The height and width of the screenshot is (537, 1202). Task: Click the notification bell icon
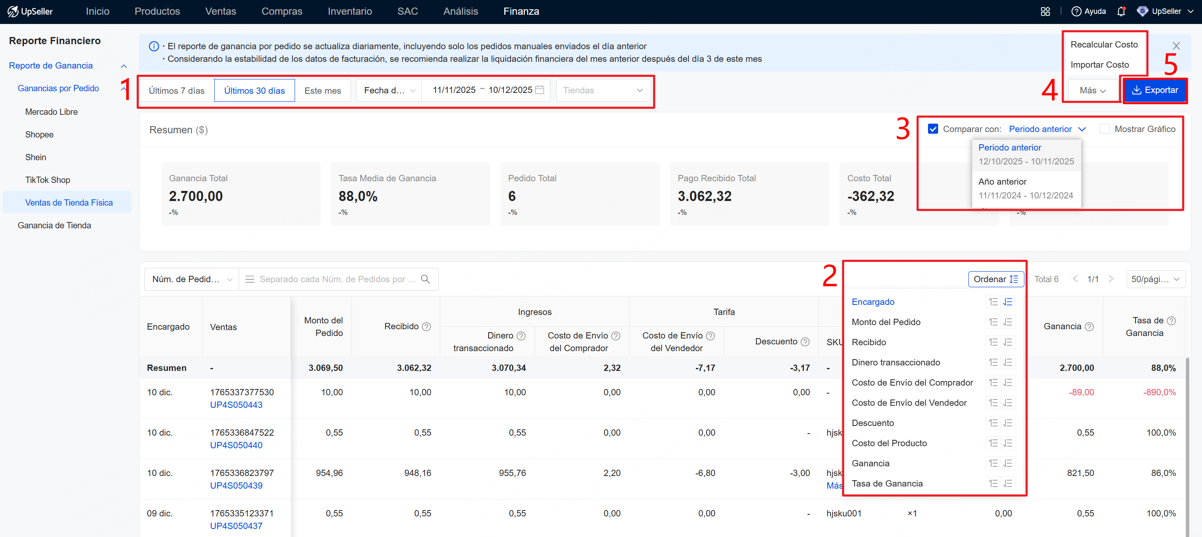pyautogui.click(x=1121, y=11)
